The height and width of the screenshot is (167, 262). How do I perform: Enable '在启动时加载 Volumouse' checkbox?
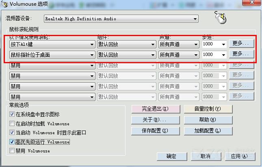(12, 124)
